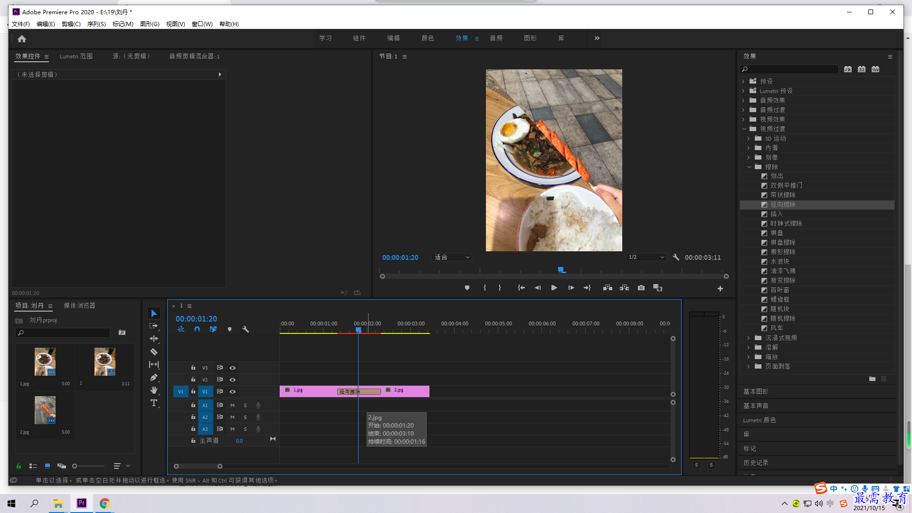Open the Lumetri 范围 tab
Viewport: 912px width, 513px height.
click(76, 57)
